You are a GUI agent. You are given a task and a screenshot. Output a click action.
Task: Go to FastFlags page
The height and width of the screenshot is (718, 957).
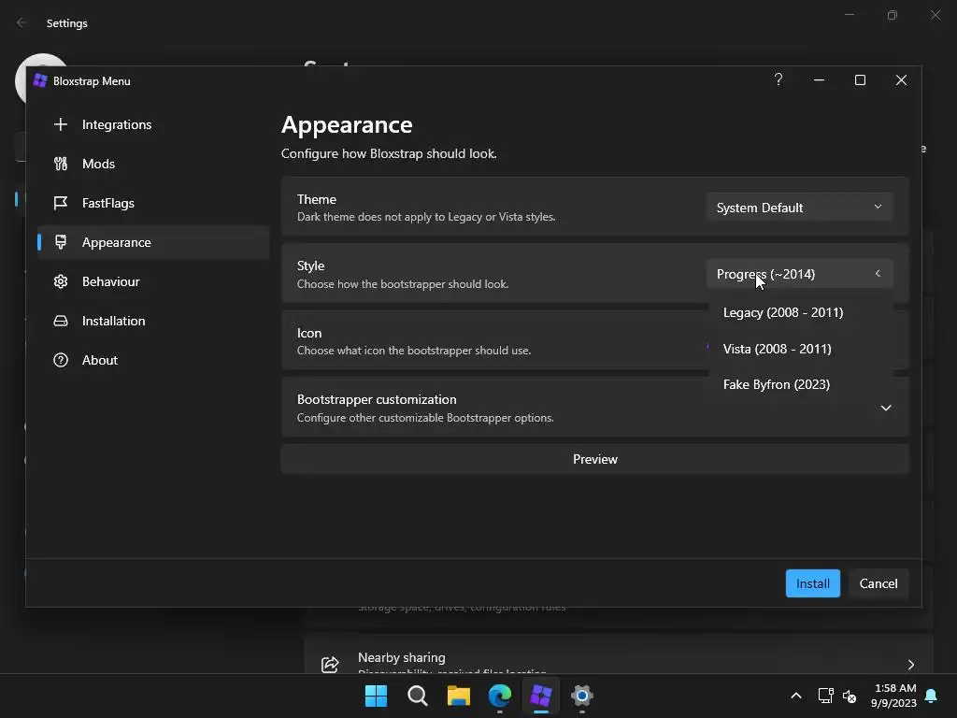(152, 203)
